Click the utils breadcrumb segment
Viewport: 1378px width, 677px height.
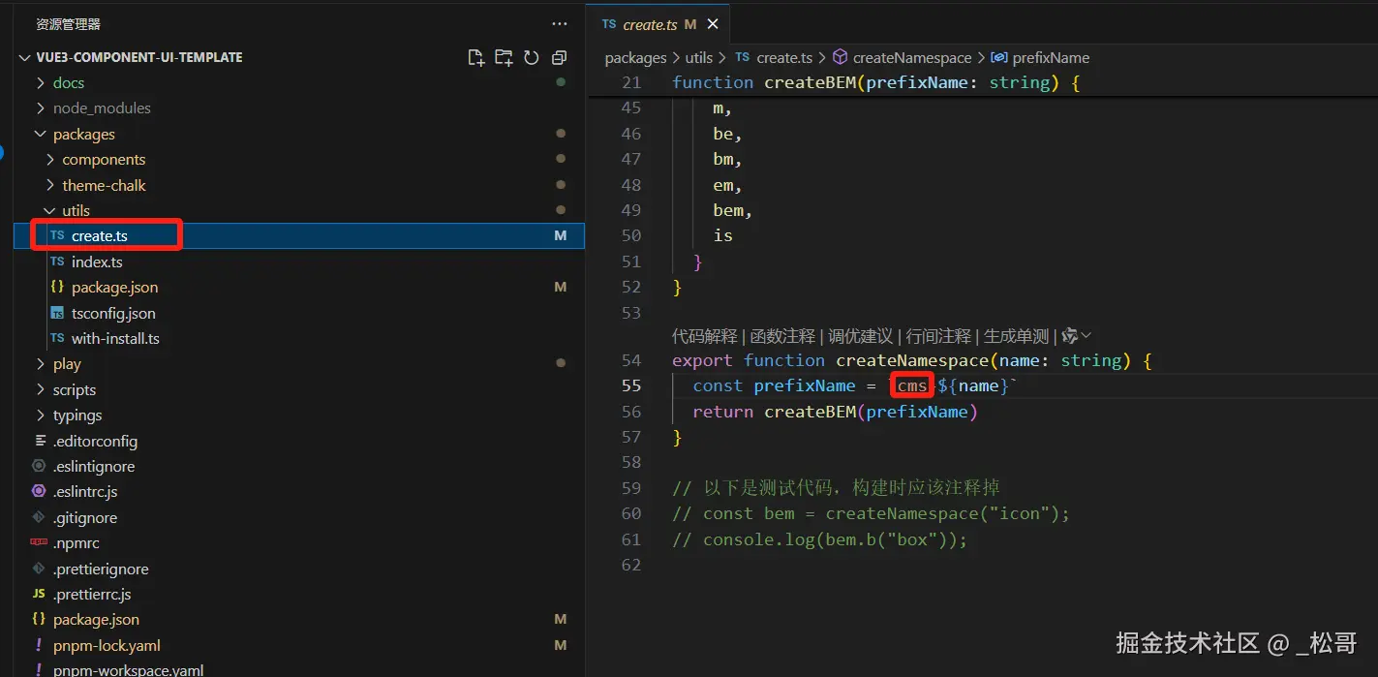(x=698, y=58)
